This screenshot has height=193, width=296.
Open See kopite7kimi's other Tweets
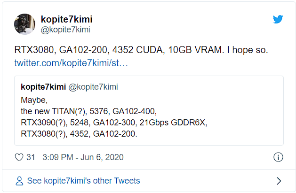pos(83,181)
